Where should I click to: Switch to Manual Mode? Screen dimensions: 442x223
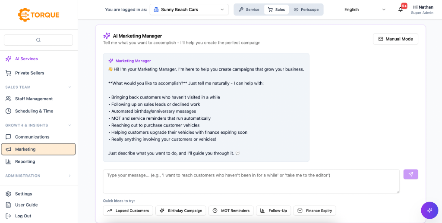click(x=395, y=39)
